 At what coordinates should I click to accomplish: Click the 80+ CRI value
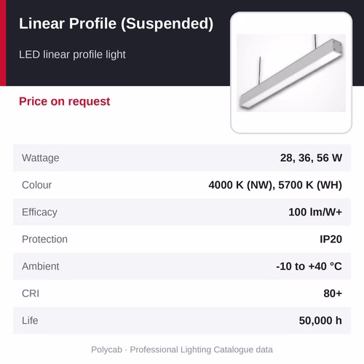point(333,293)
